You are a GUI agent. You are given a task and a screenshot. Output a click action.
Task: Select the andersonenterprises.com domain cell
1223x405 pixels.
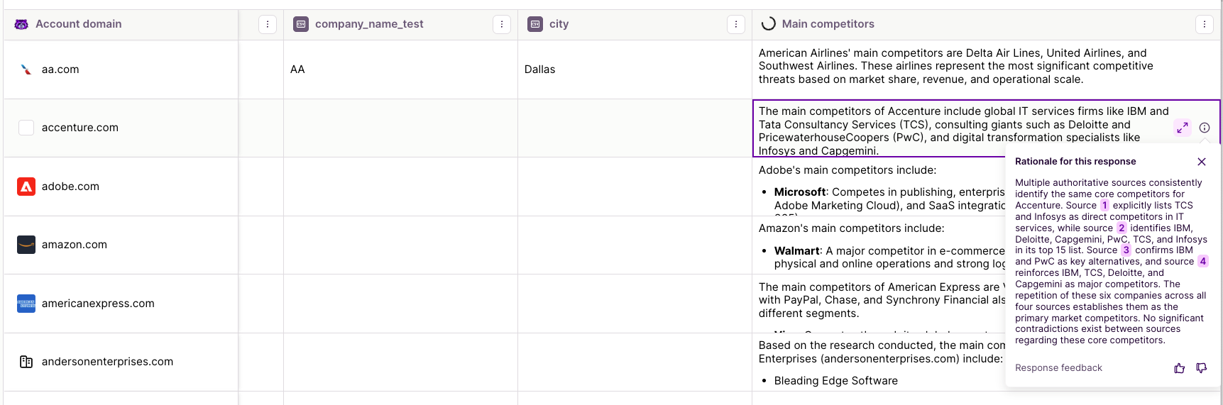[121, 362]
